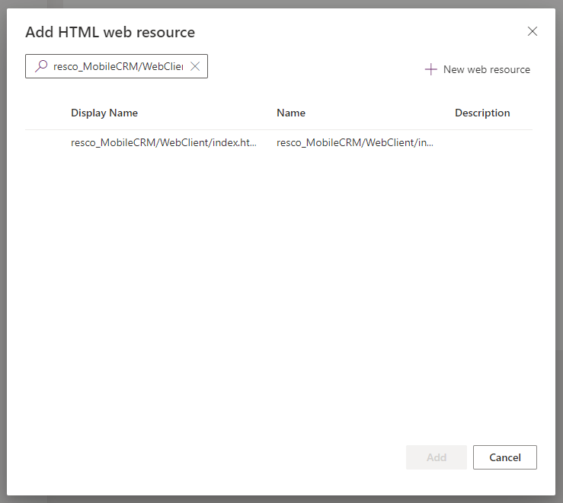Image resolution: width=563 pixels, height=503 pixels.
Task: Toggle the selection circle of the index.html row
Action: pos(46,142)
